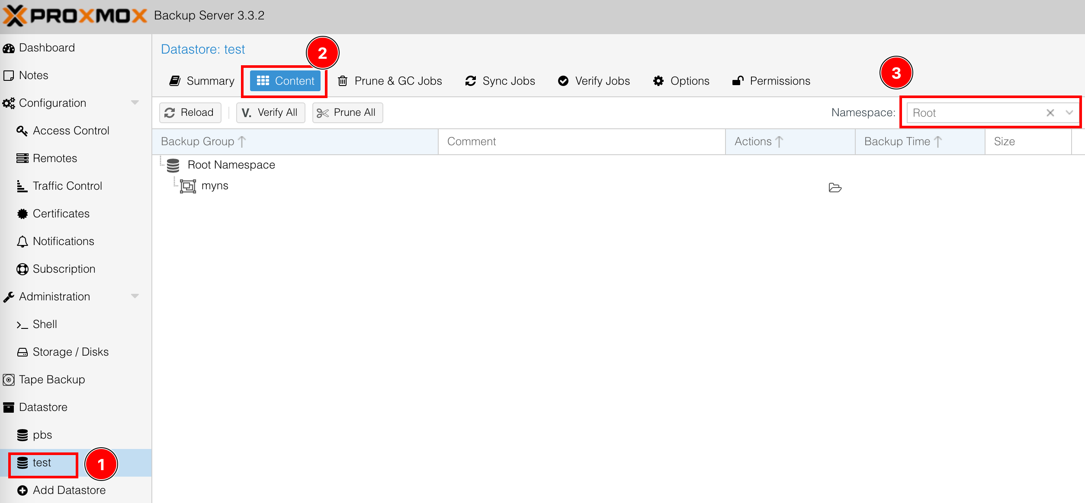Image resolution: width=1085 pixels, height=503 pixels.
Task: Open the Verify Jobs tab
Action: coord(594,81)
